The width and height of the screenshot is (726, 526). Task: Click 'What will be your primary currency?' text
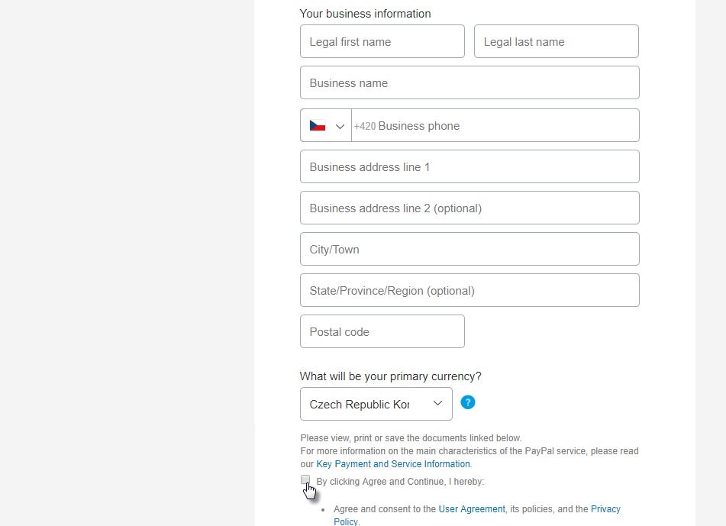(x=390, y=376)
